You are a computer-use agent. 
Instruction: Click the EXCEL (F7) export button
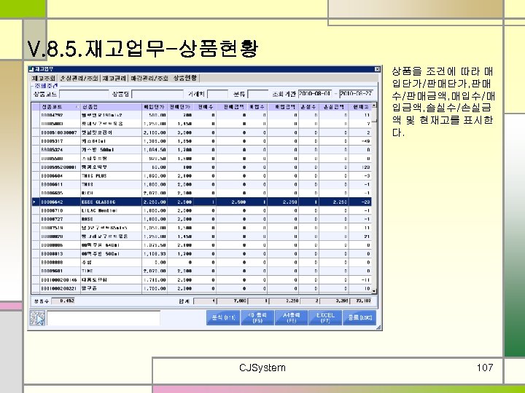coord(325,317)
